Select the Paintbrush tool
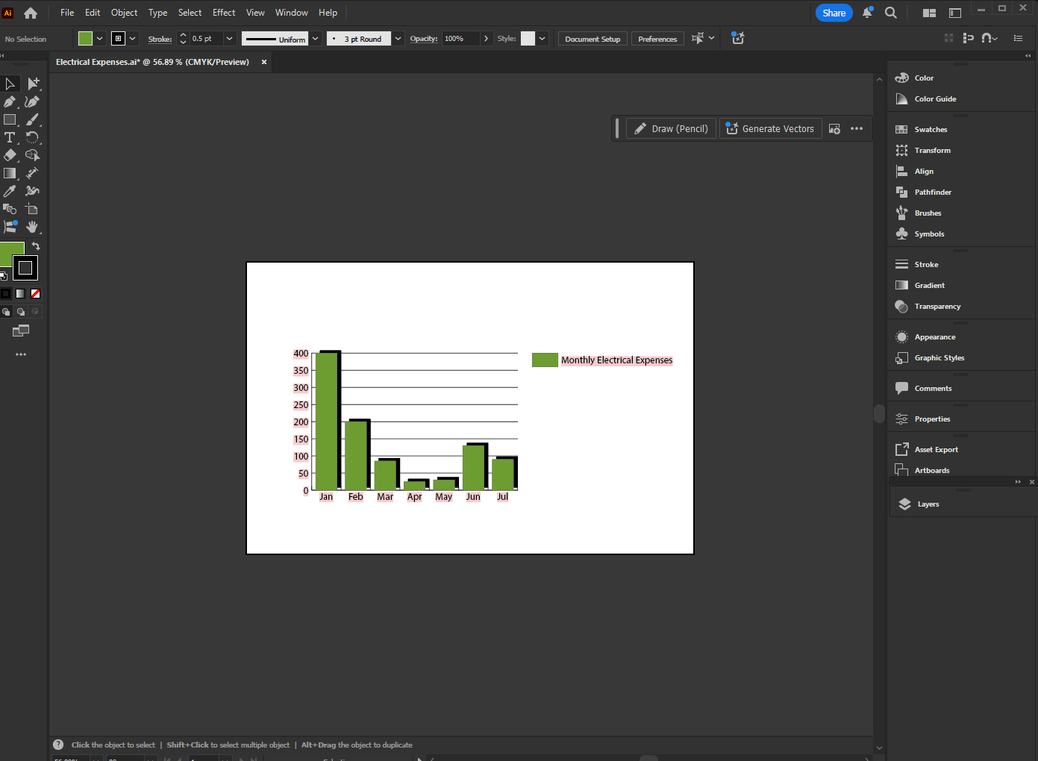The image size is (1038, 761). (x=31, y=119)
